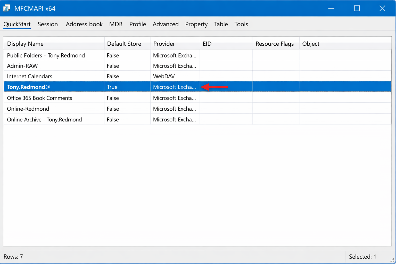Open the Profile menu
The image size is (396, 264).
(x=137, y=24)
